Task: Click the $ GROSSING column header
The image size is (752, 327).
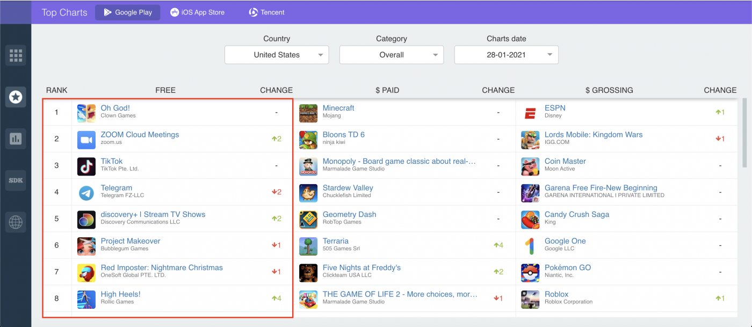Action: click(609, 90)
